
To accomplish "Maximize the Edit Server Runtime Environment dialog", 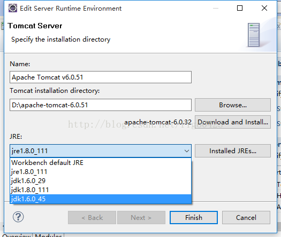I will point(240,8).
